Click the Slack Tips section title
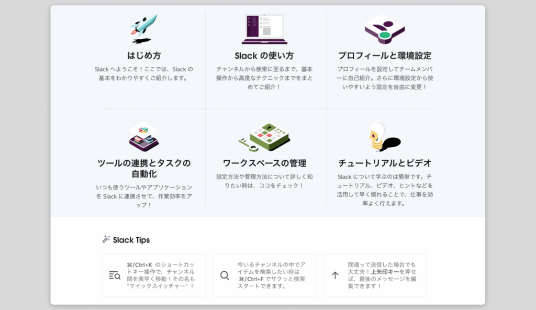Viewport: 536px width, 310px height. 131,240
